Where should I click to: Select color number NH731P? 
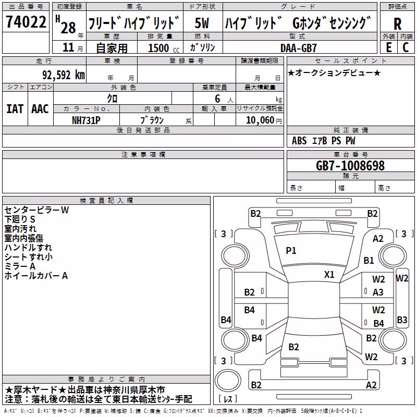pyautogui.click(x=86, y=120)
